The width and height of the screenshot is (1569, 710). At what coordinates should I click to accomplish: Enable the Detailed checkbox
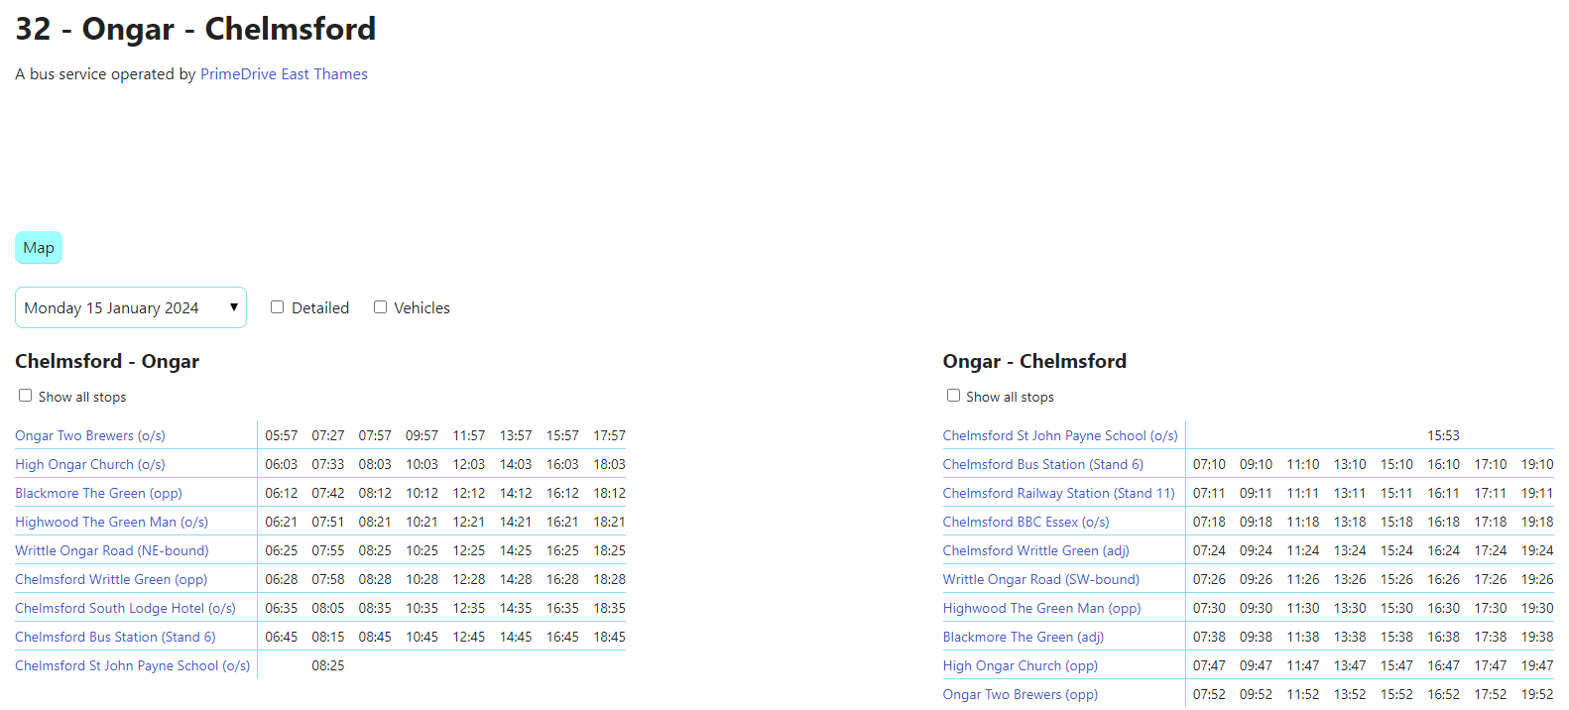(278, 307)
